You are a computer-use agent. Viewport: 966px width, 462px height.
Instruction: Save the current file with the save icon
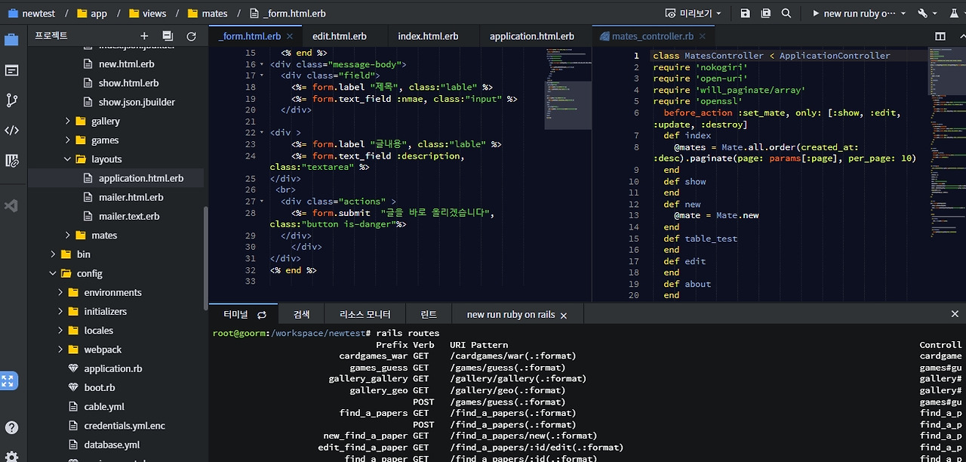[746, 13]
